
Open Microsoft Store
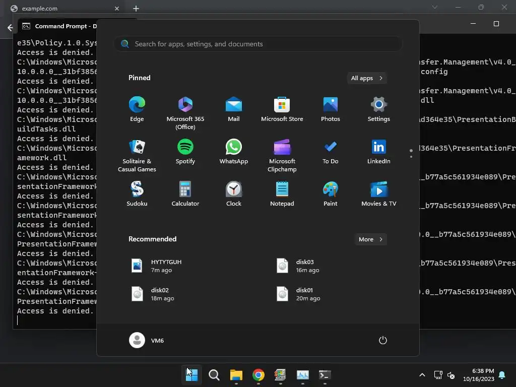[282, 109]
